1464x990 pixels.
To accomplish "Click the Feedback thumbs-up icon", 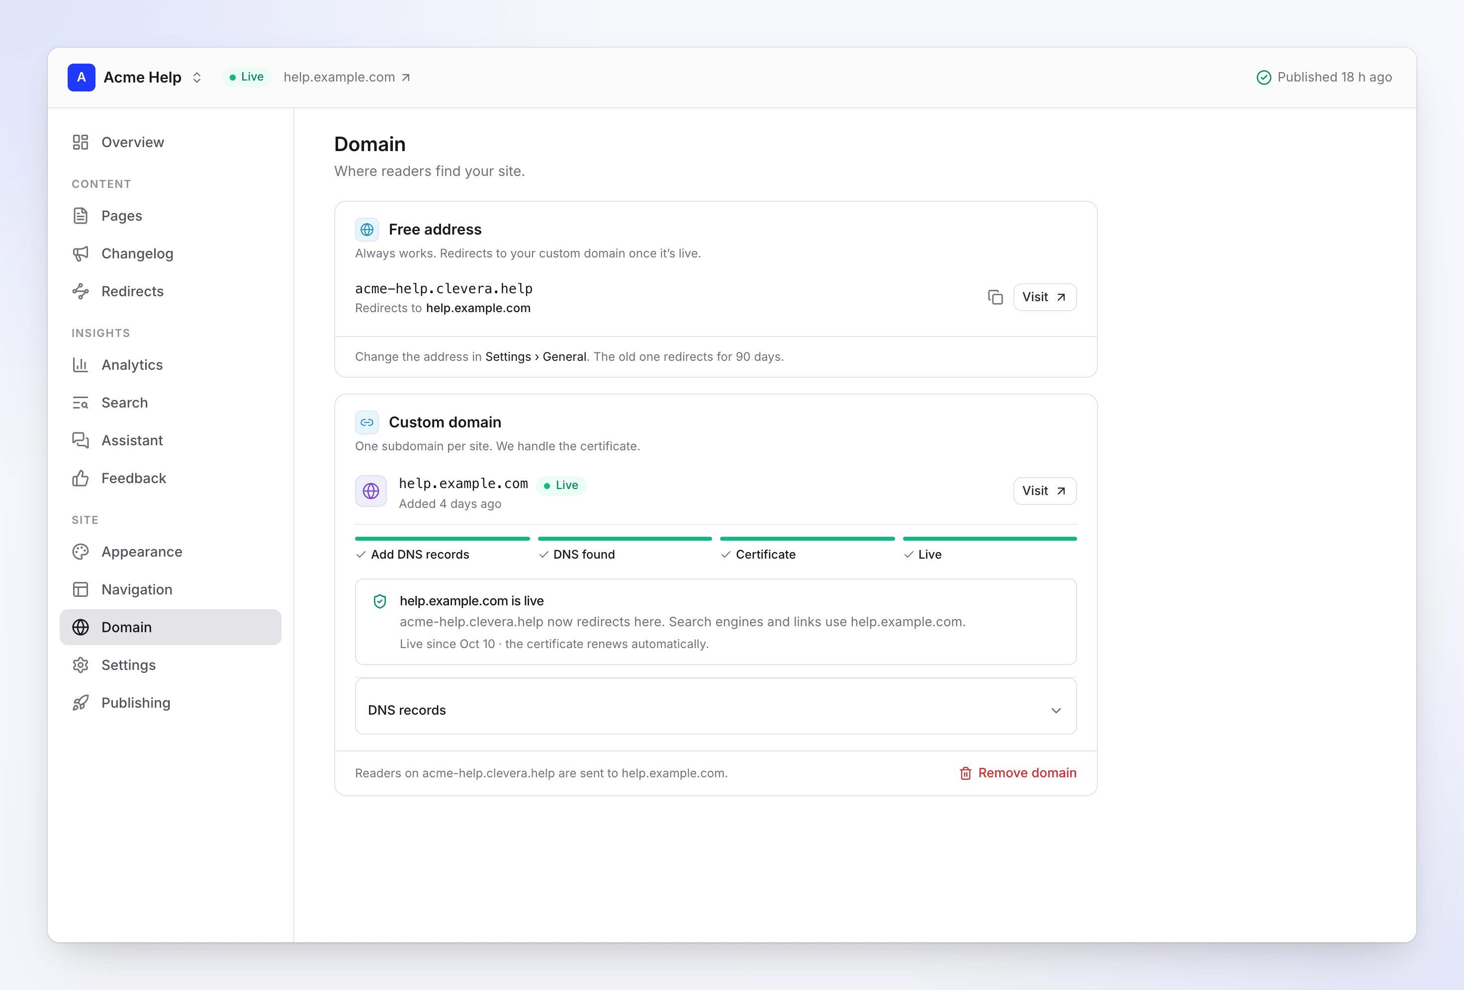I will tap(81, 479).
